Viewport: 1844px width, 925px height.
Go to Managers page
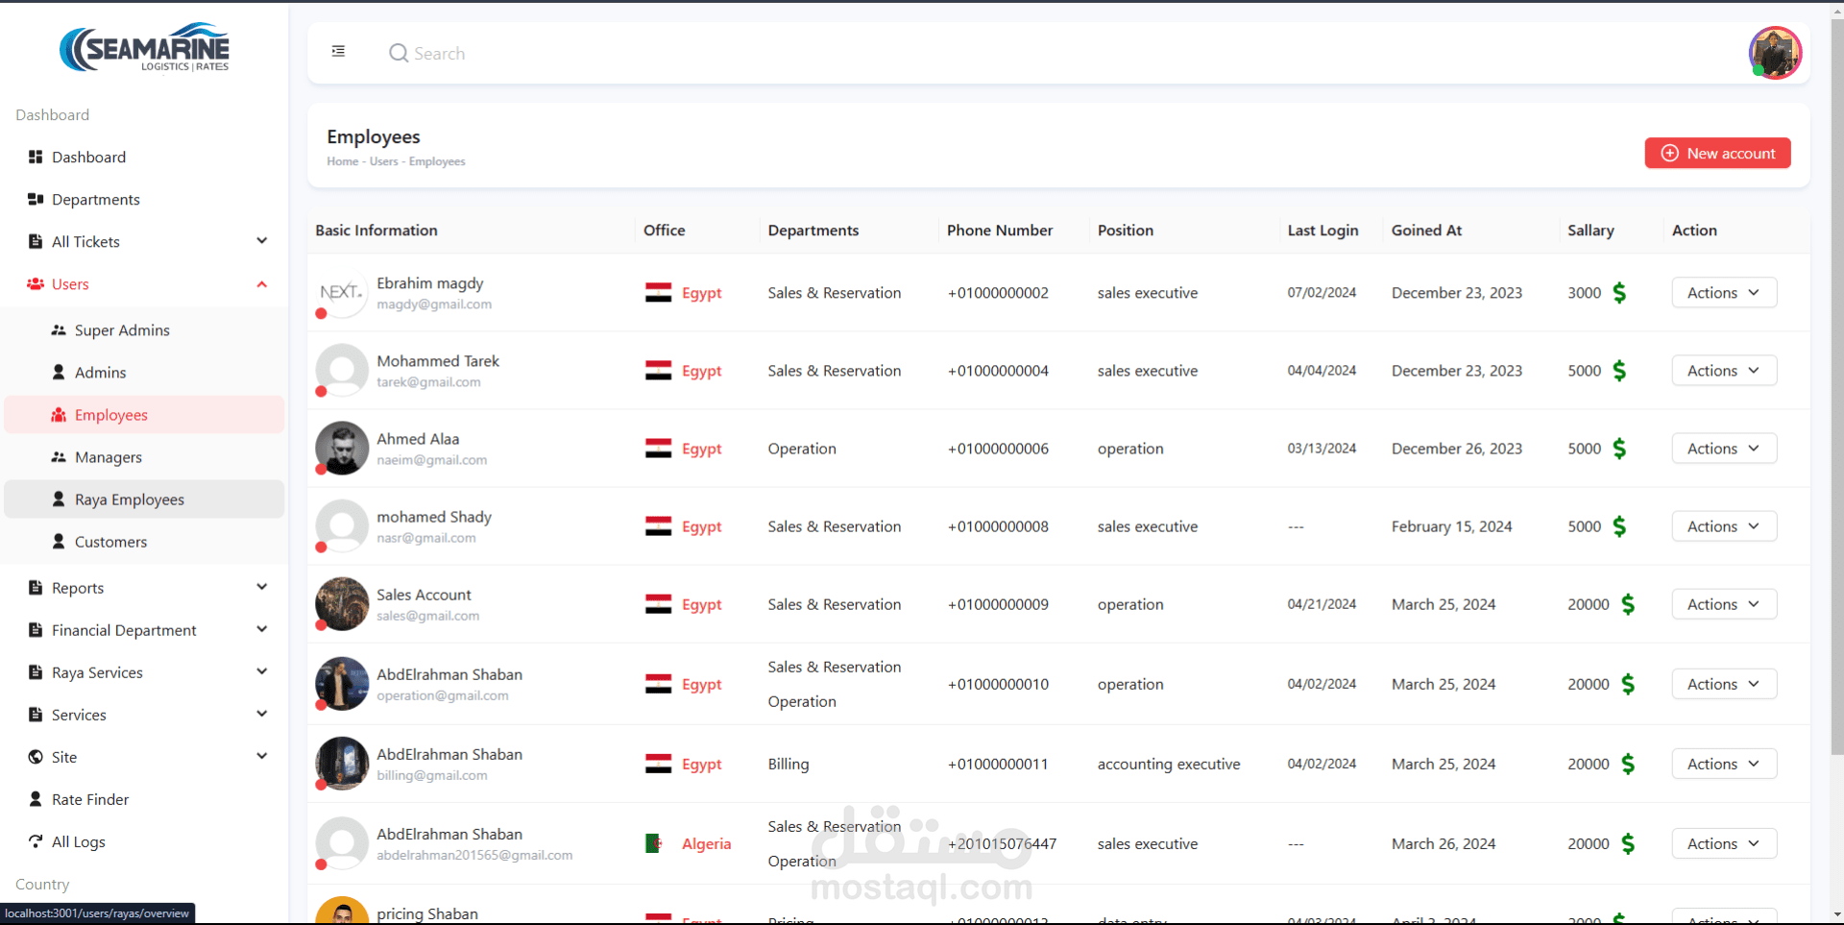click(144, 457)
